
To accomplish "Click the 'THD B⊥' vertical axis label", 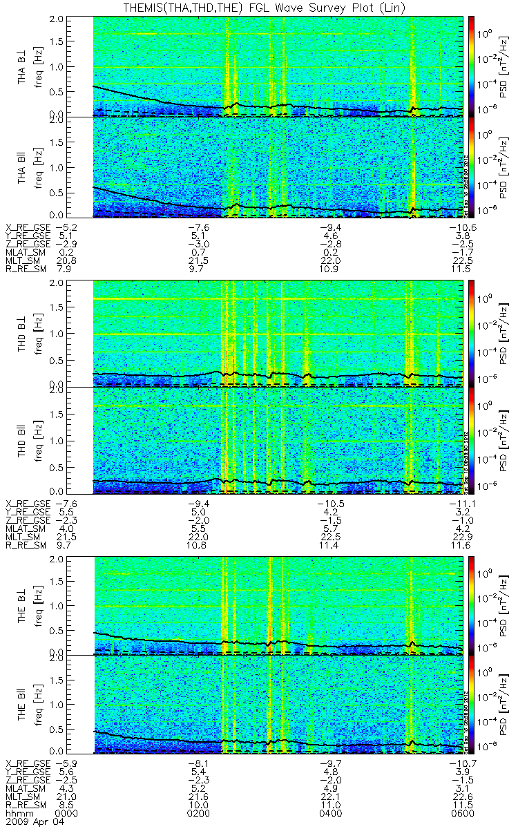I will (23, 334).
